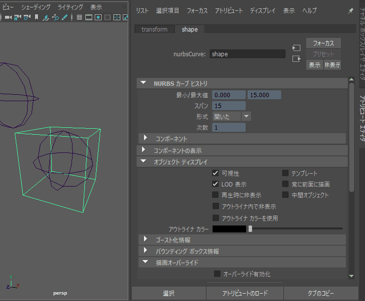Click the Select Camera icon in viewport toolbar
365x301 pixels.
8,17
